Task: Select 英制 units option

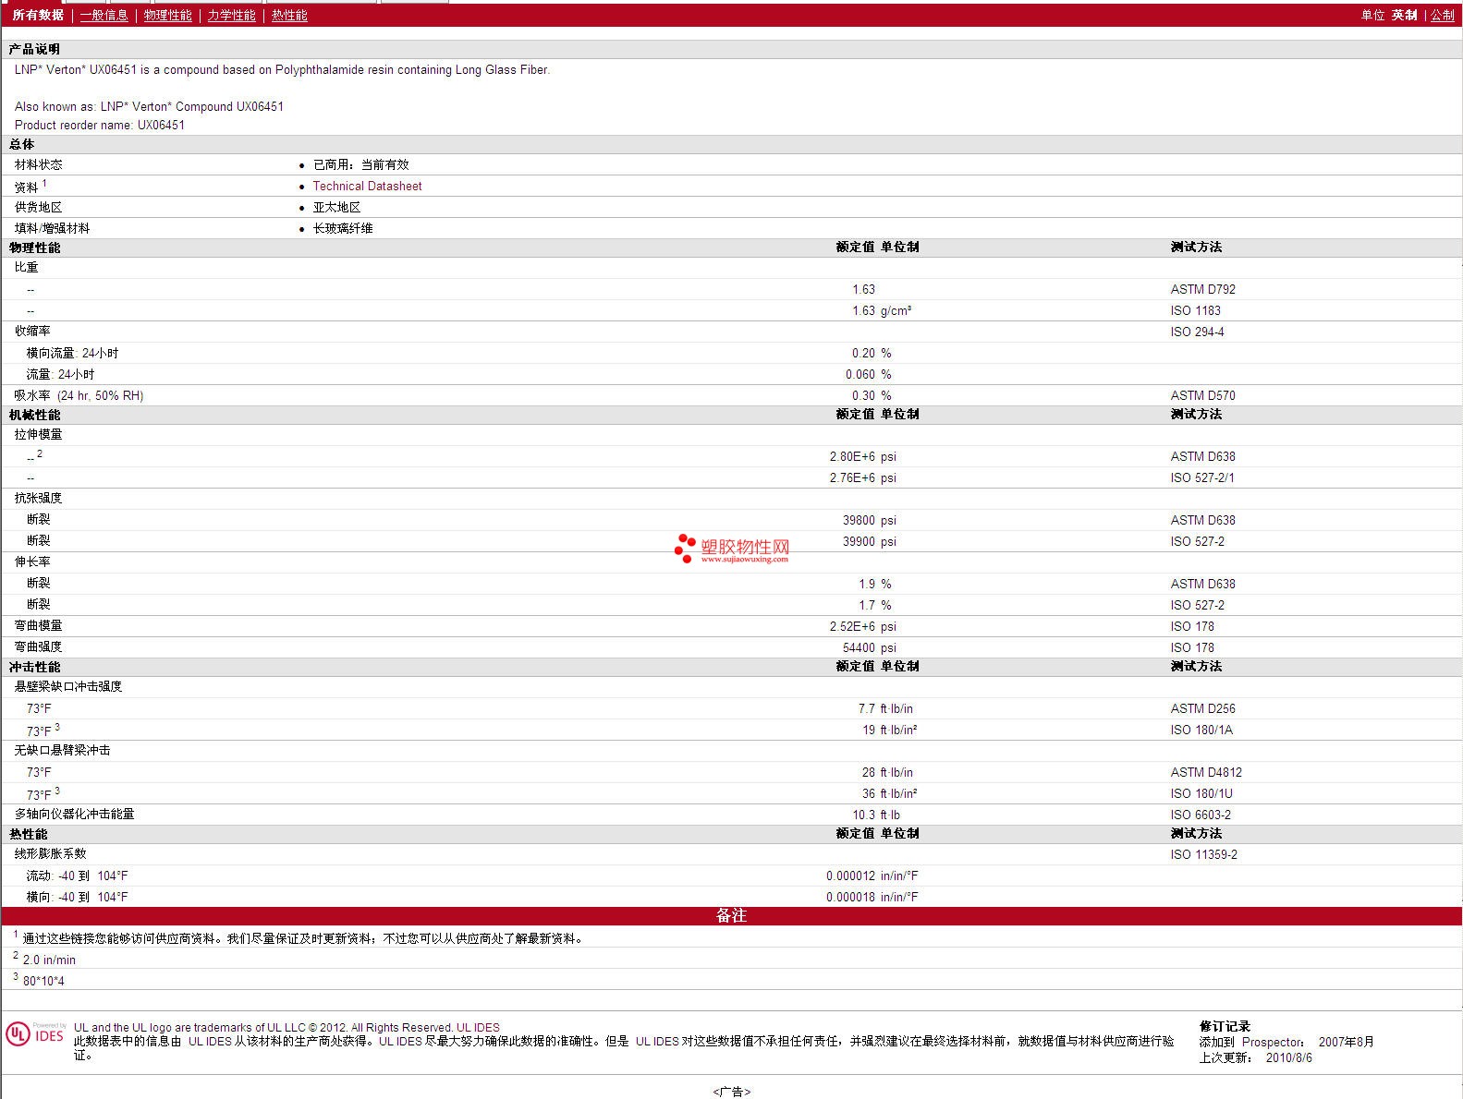Action: (x=1405, y=16)
